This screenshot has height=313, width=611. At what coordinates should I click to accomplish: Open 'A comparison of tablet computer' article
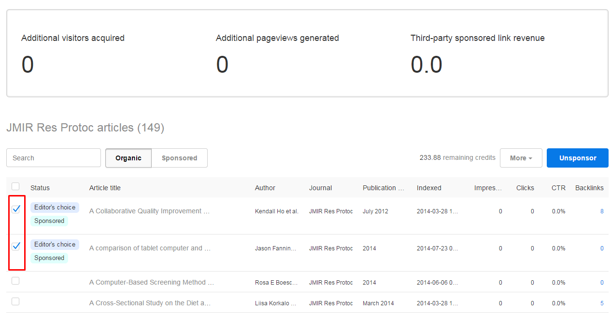150,248
